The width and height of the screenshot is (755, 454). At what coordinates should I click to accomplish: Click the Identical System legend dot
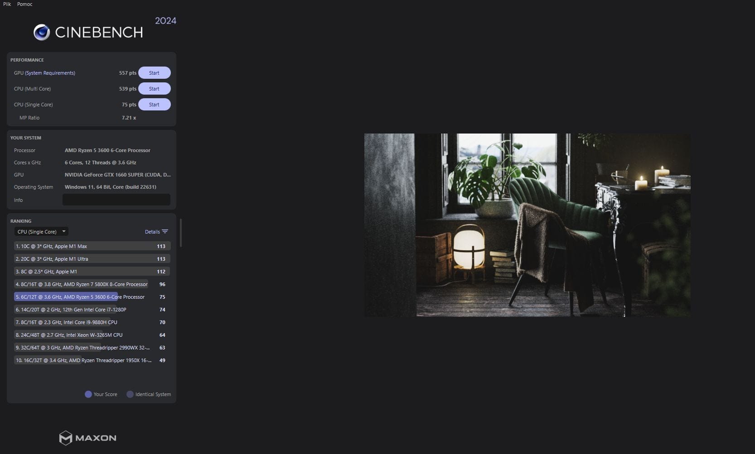[x=130, y=394]
